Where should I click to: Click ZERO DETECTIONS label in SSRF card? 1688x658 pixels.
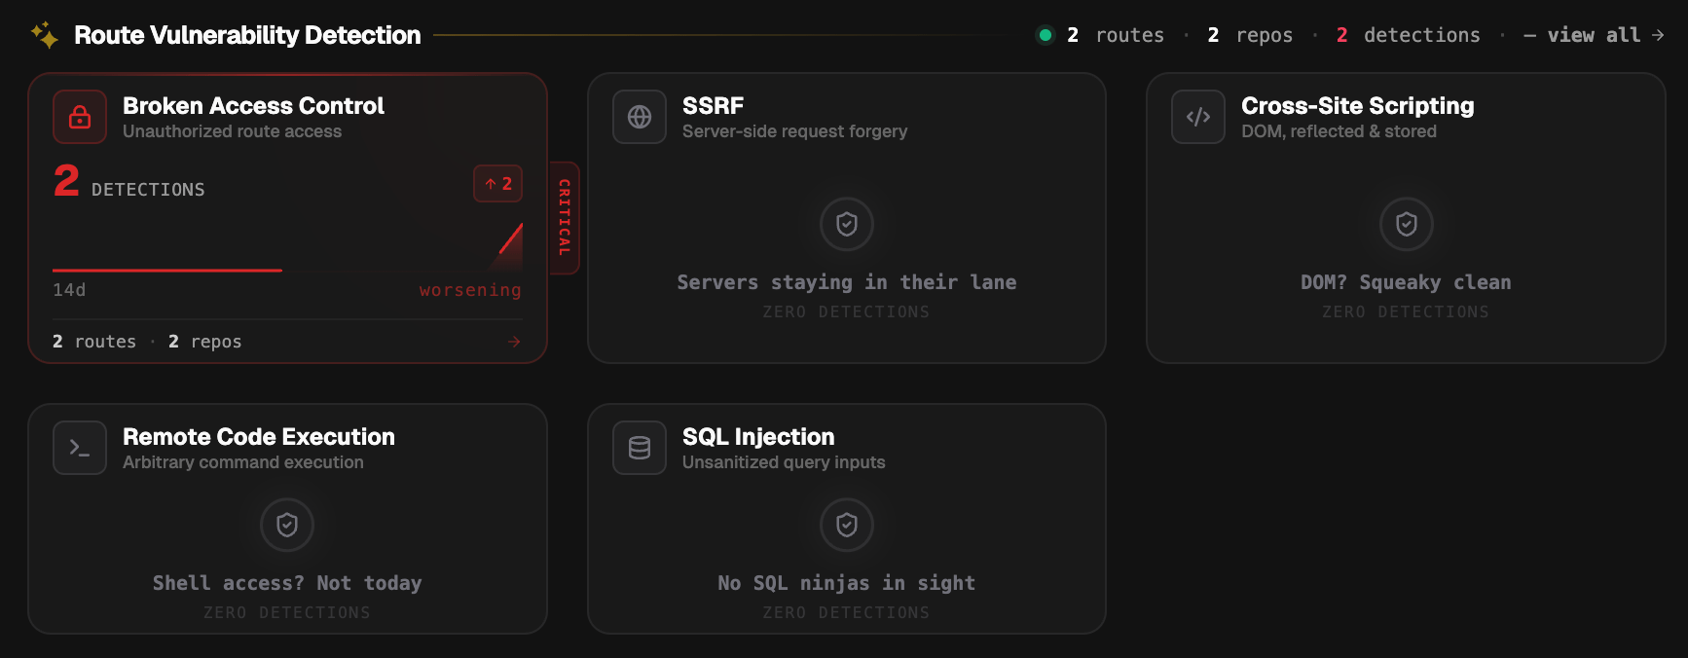[x=847, y=311]
